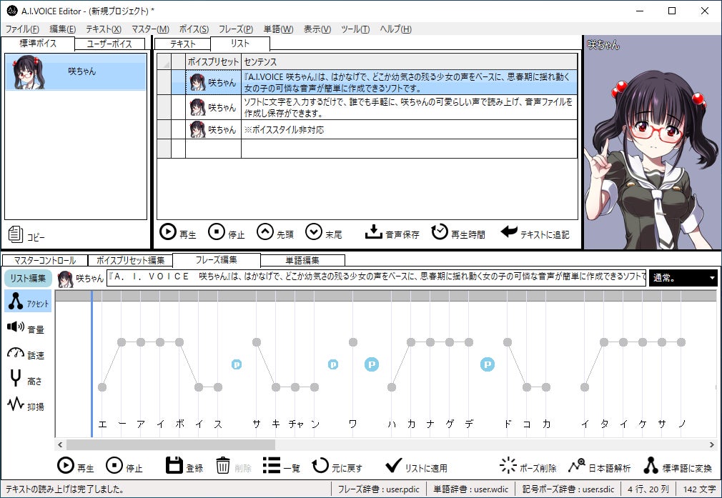The image size is (722, 498).
Task: Click the large pause marker after ワ
Action: [x=372, y=364]
